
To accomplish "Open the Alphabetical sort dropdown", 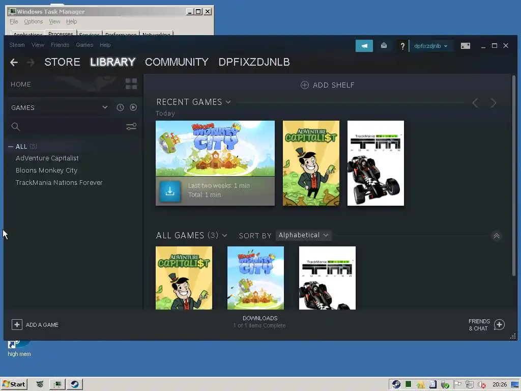I will point(303,235).
